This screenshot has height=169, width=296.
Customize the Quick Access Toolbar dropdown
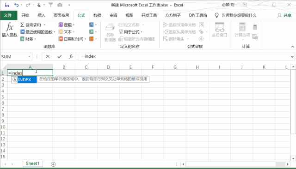[x=69, y=5]
